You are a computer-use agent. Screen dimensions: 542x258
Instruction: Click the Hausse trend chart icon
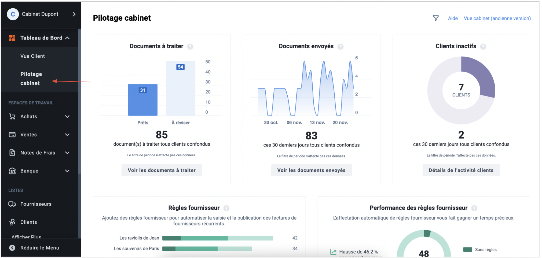pyautogui.click(x=333, y=252)
